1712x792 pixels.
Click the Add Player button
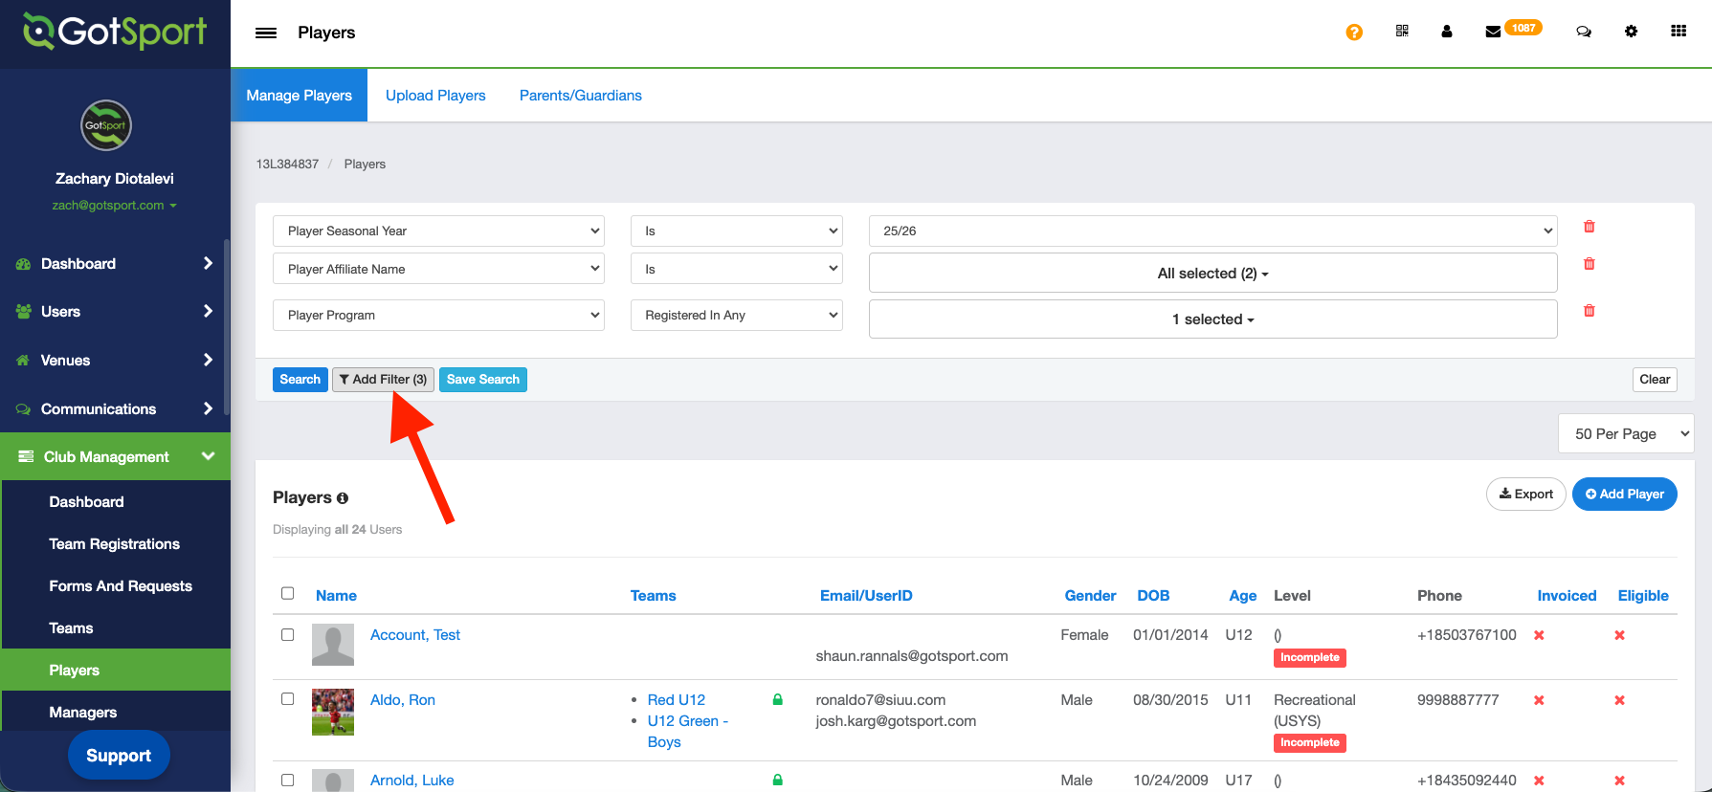(1624, 494)
